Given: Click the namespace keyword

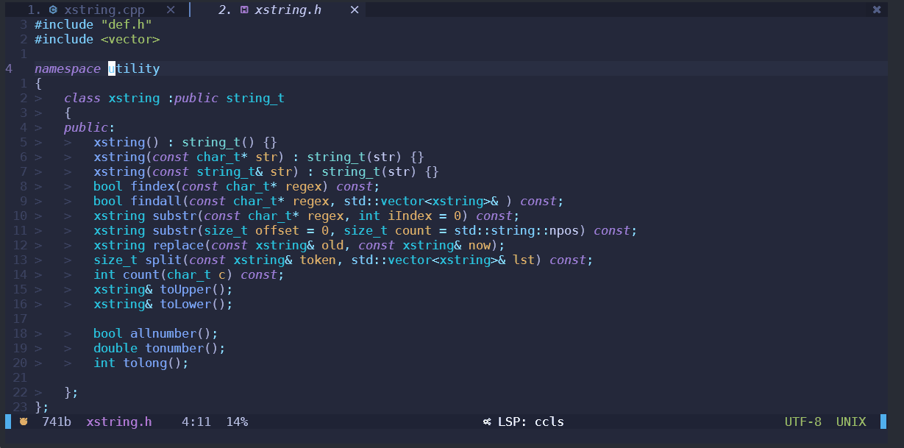Looking at the screenshot, I should click(68, 68).
